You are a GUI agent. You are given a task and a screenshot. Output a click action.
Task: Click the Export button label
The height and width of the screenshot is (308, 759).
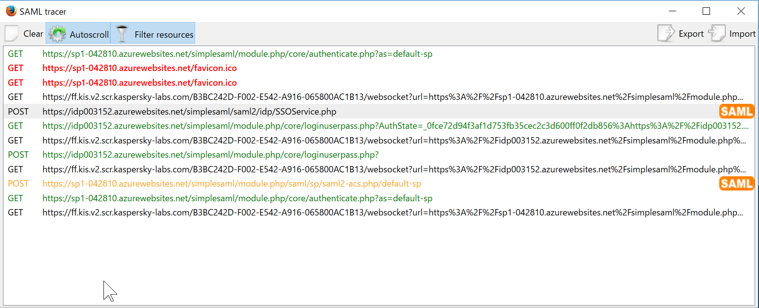691,34
